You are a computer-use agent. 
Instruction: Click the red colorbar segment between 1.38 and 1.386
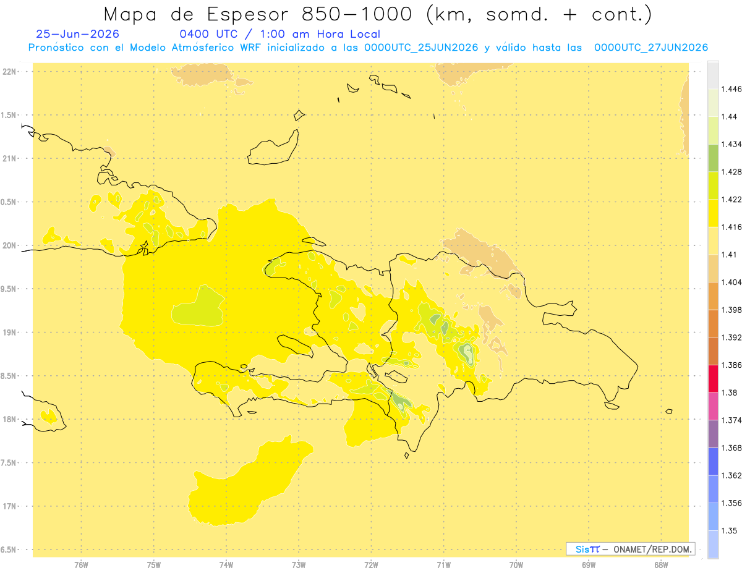(x=713, y=379)
